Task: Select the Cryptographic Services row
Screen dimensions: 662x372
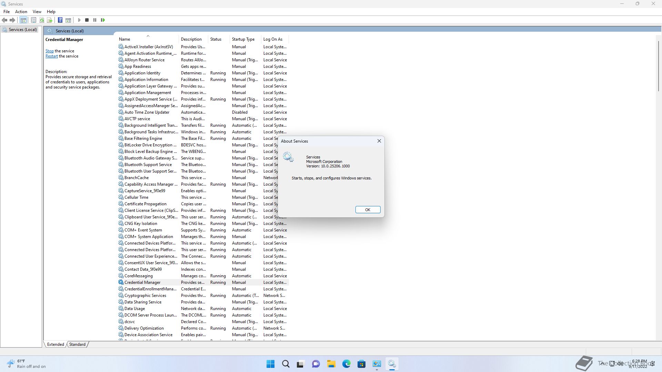Action: pos(203,296)
